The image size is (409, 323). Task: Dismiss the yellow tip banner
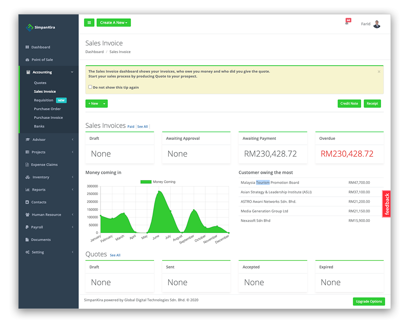(379, 71)
